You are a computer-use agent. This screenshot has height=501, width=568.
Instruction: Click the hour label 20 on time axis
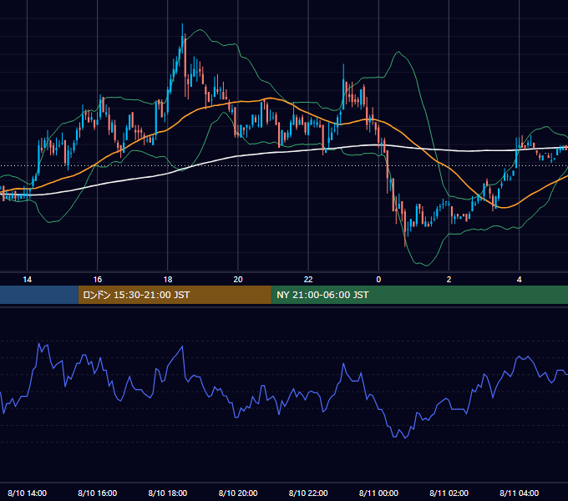pyautogui.click(x=238, y=280)
